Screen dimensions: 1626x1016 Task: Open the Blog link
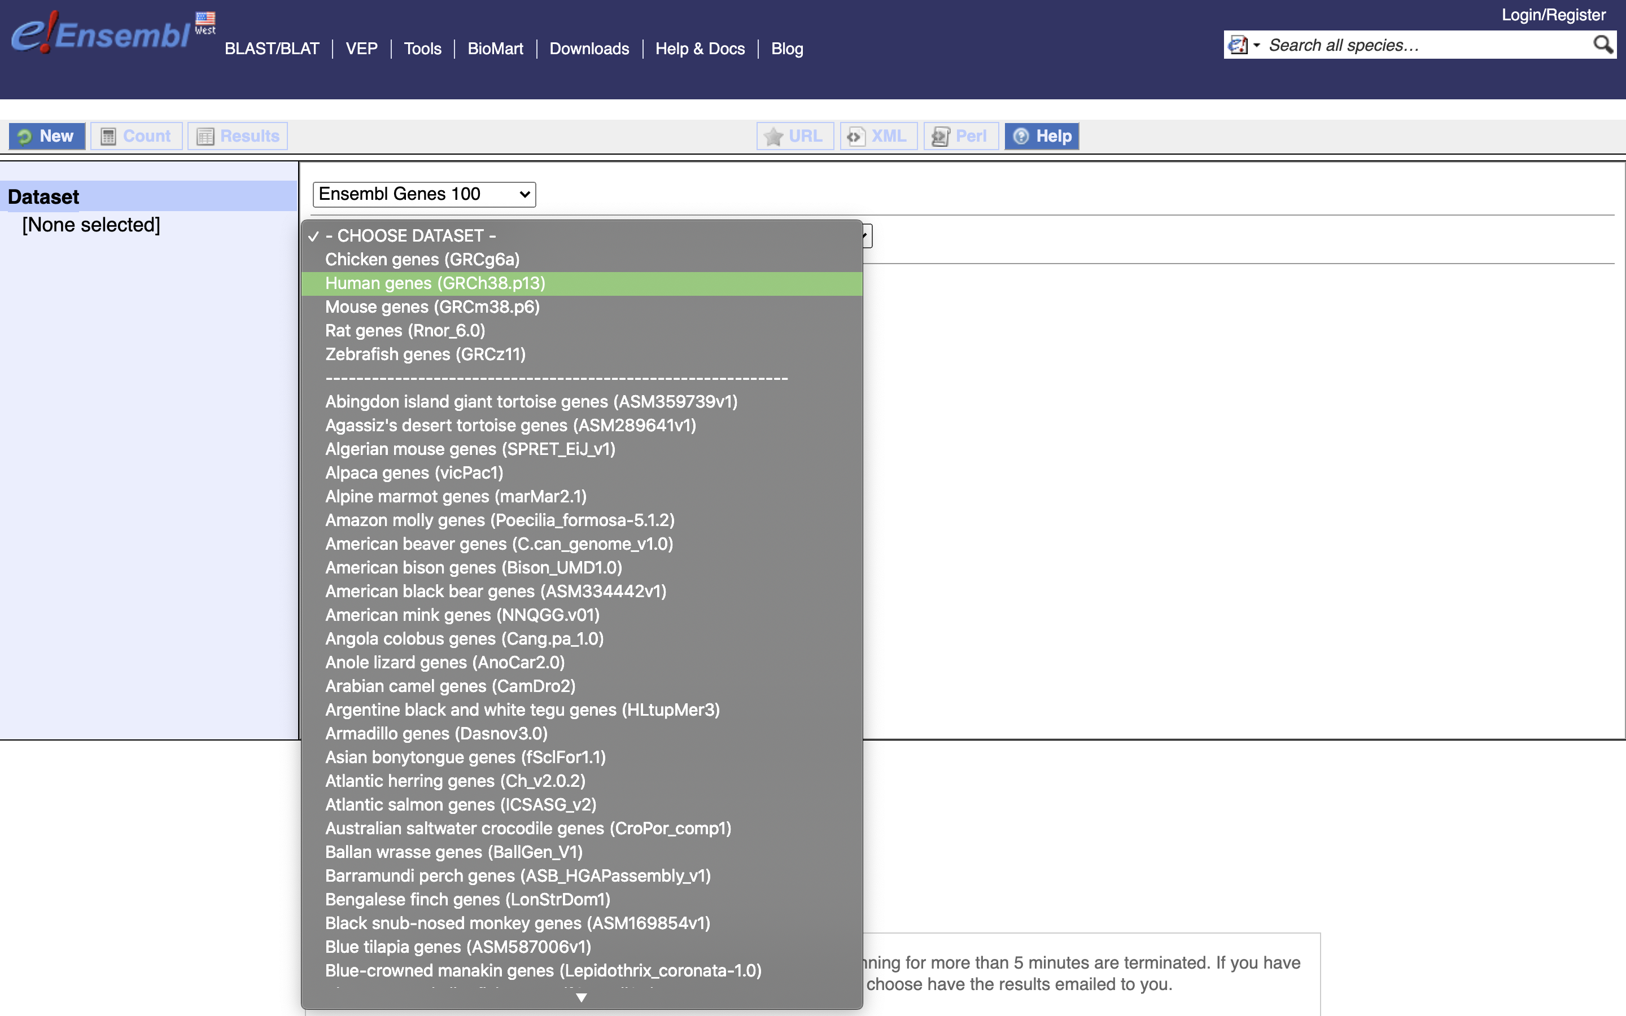tap(787, 49)
